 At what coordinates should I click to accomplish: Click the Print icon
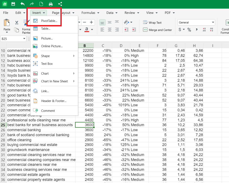51,4
